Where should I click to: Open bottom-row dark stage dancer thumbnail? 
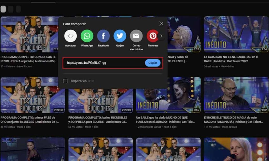(33, 149)
